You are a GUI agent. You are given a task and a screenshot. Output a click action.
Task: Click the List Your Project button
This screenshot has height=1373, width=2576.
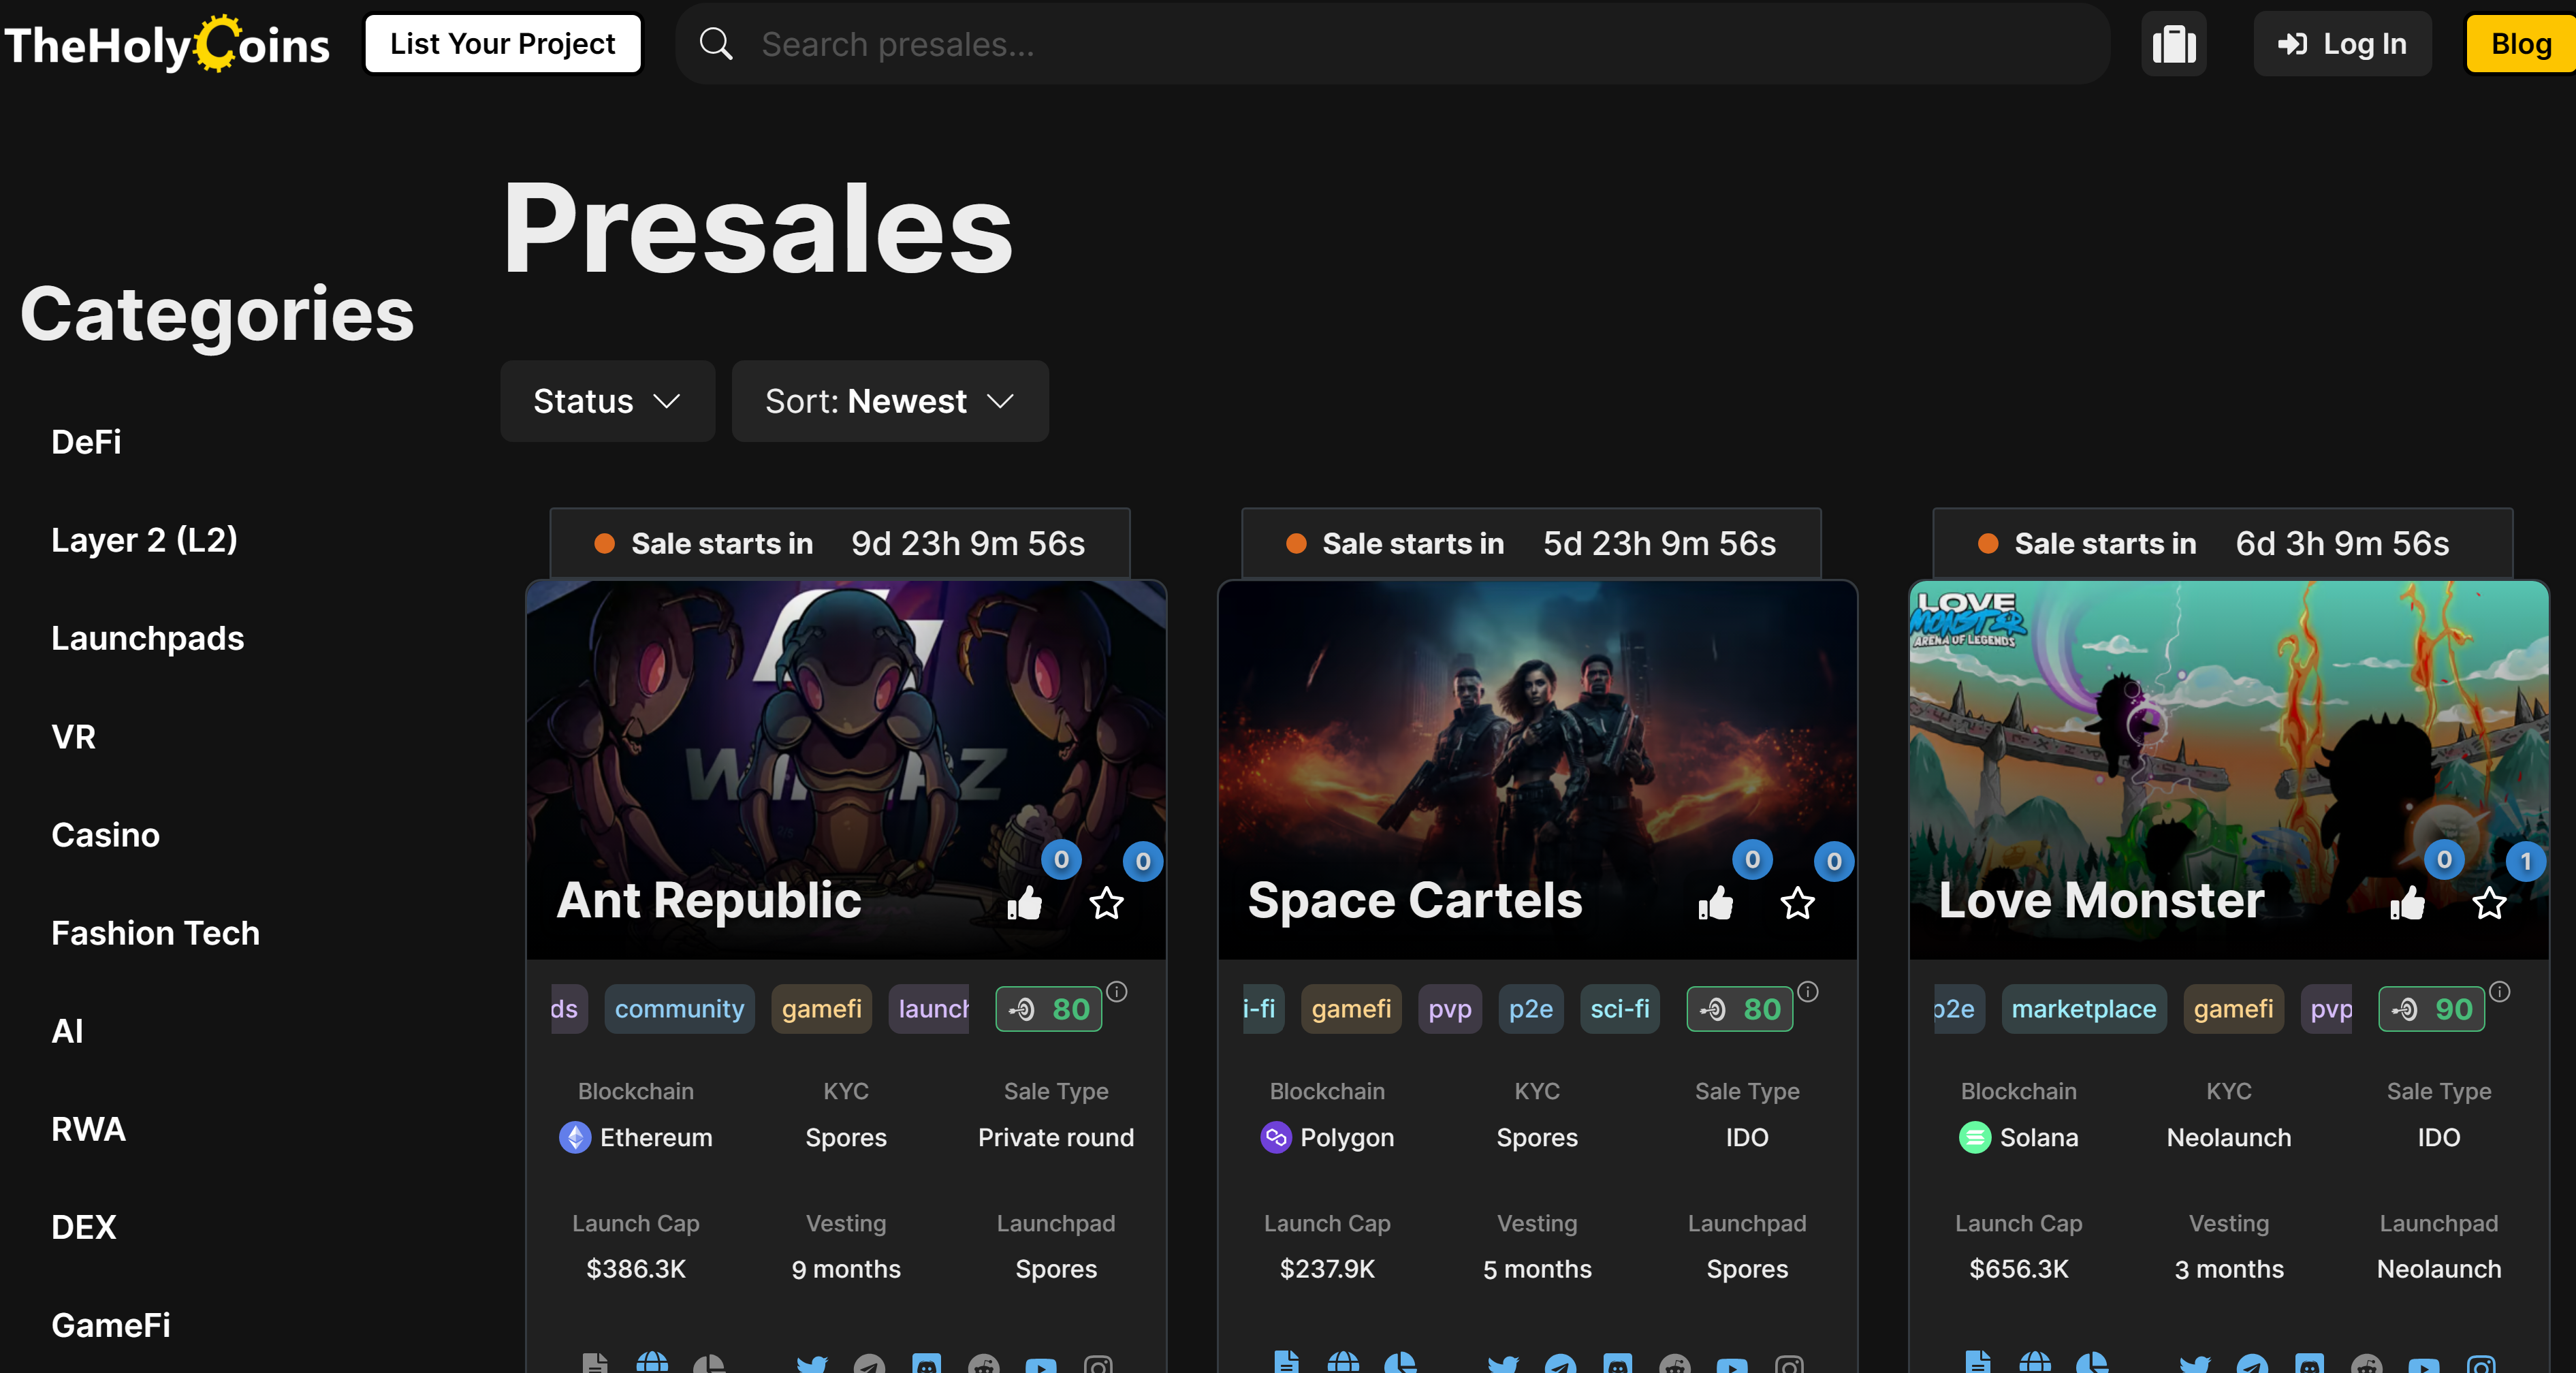click(503, 44)
